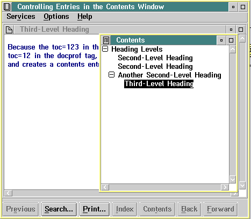The height and width of the screenshot is (219, 251).
Task: Open the Contents window system-menu list icon
Action: 106,40
